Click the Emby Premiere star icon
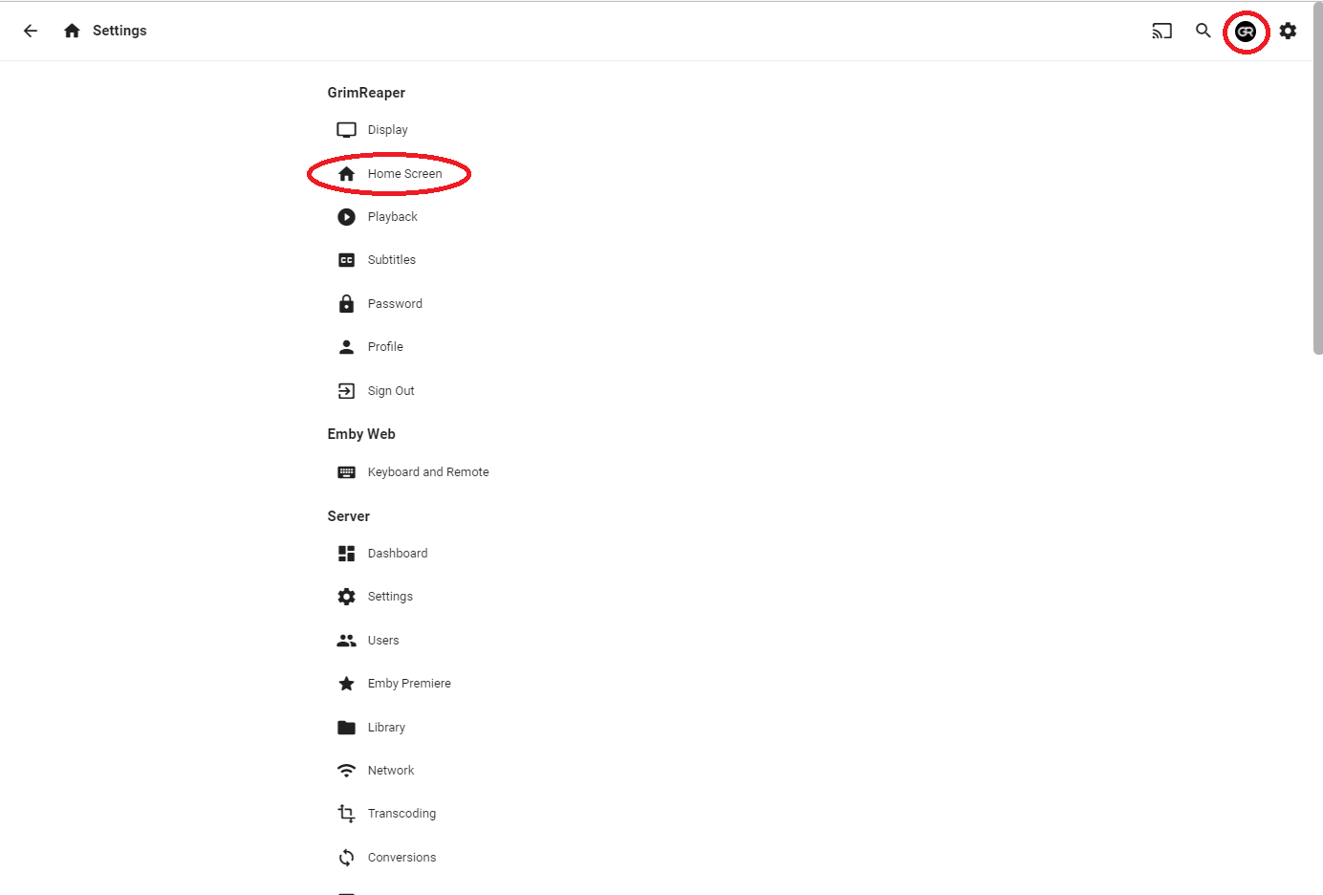Image resolution: width=1323 pixels, height=895 pixels. [x=346, y=684]
